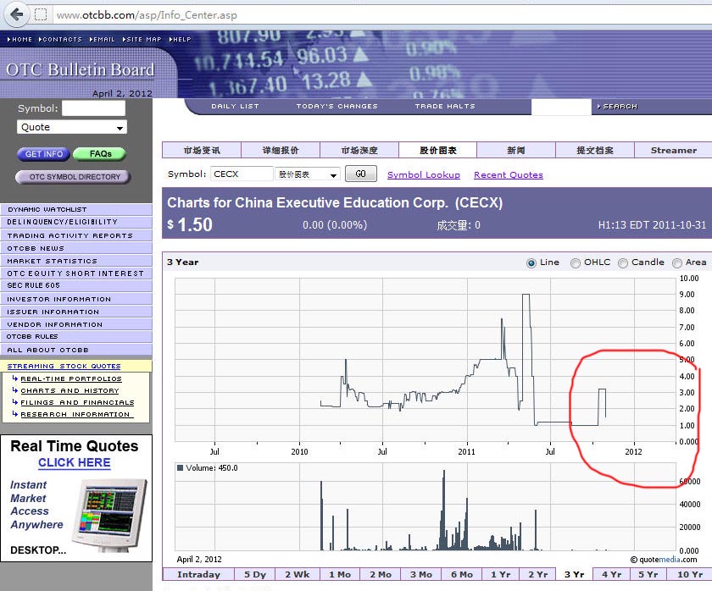Select the 5 Dy chart range

pyautogui.click(x=255, y=574)
